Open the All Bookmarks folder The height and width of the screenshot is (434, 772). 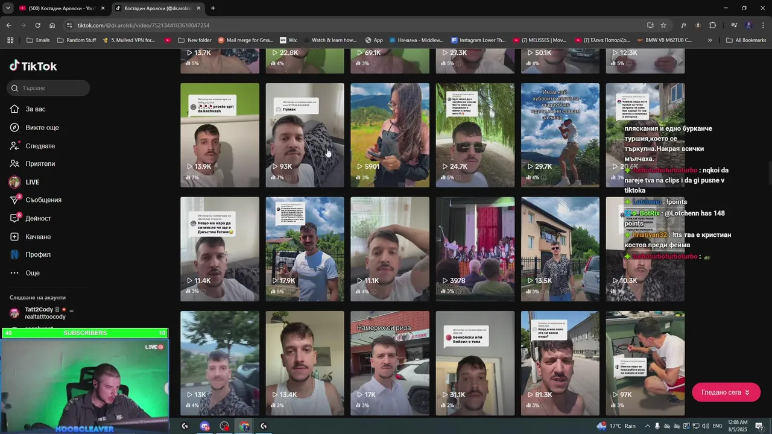tap(746, 40)
